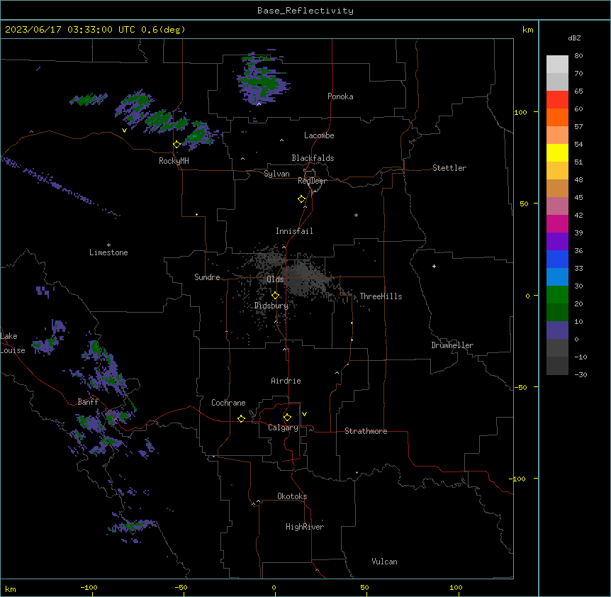
Task: Click the white plus marker north of Drumheller
Action: [x=434, y=266]
